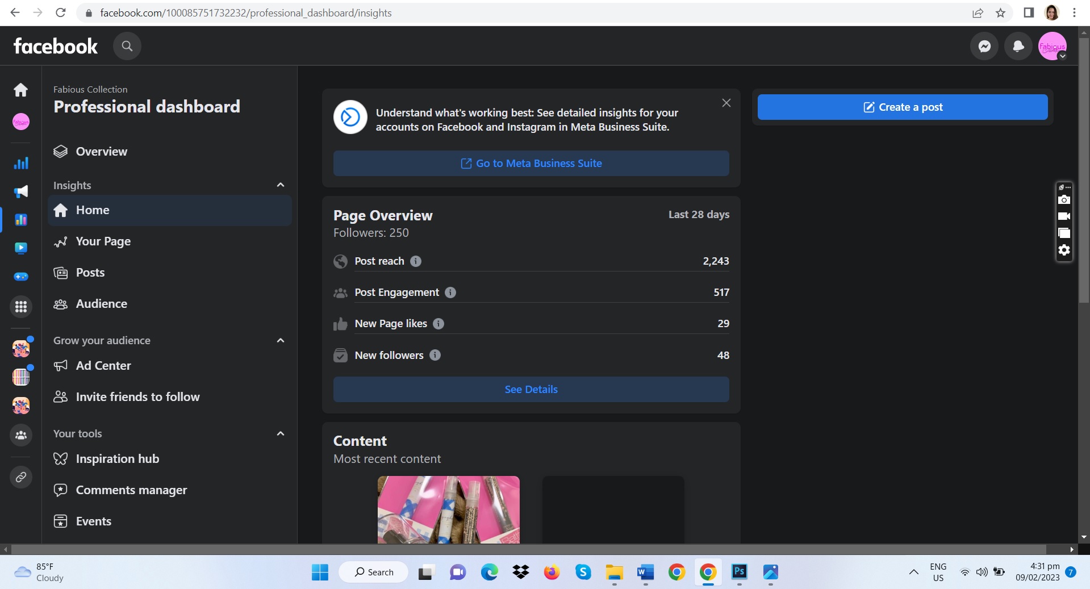The width and height of the screenshot is (1090, 589).
Task: Open Posts insights
Action: 170,273
